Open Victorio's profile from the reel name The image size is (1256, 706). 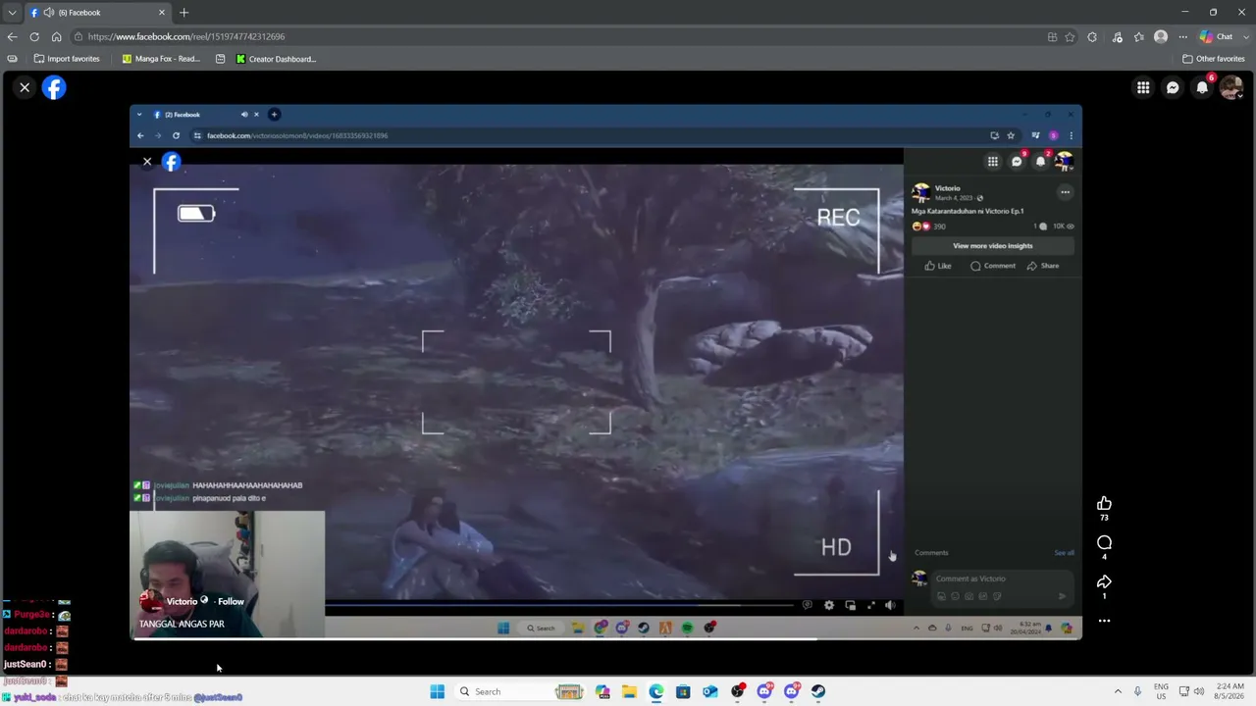182,601
